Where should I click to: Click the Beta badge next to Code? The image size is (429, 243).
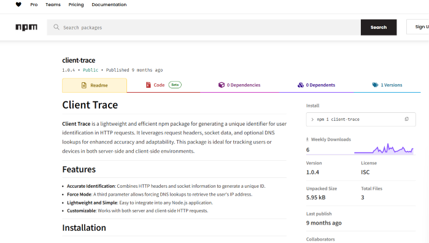pos(175,85)
